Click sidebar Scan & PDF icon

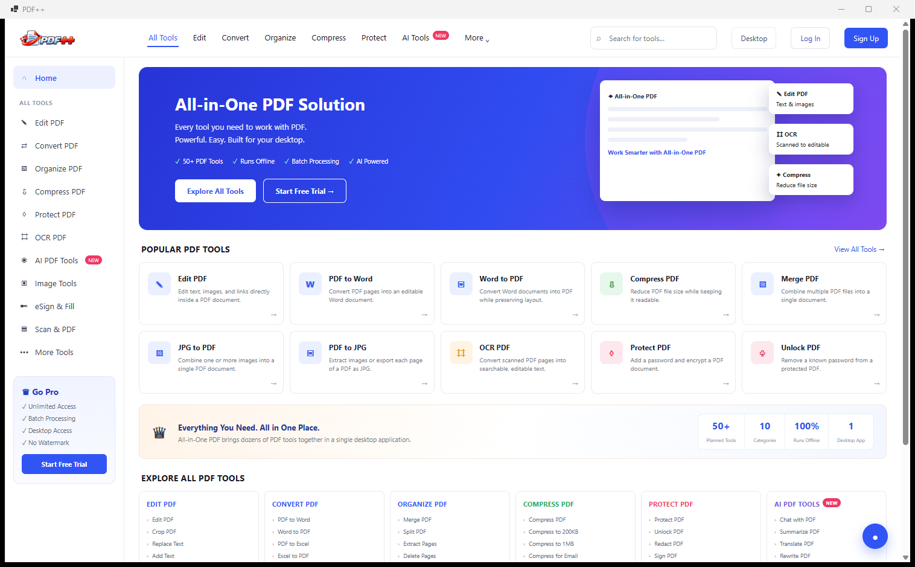[x=24, y=329]
